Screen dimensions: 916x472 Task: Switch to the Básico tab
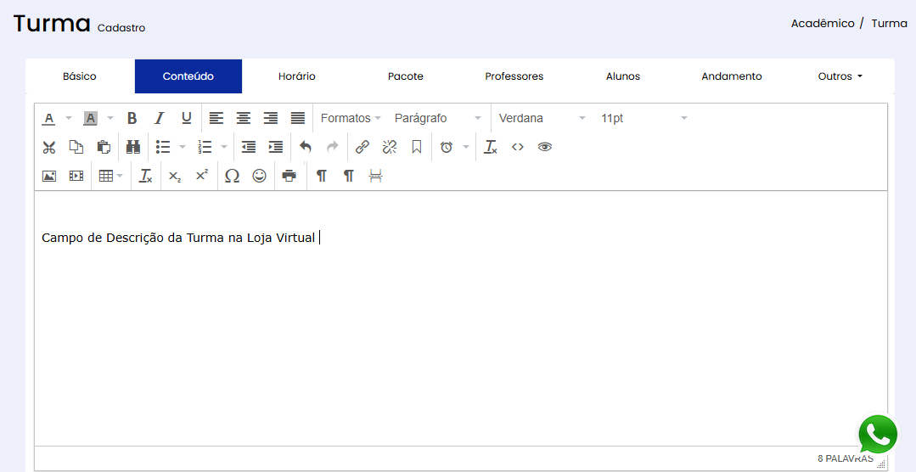pyautogui.click(x=80, y=76)
